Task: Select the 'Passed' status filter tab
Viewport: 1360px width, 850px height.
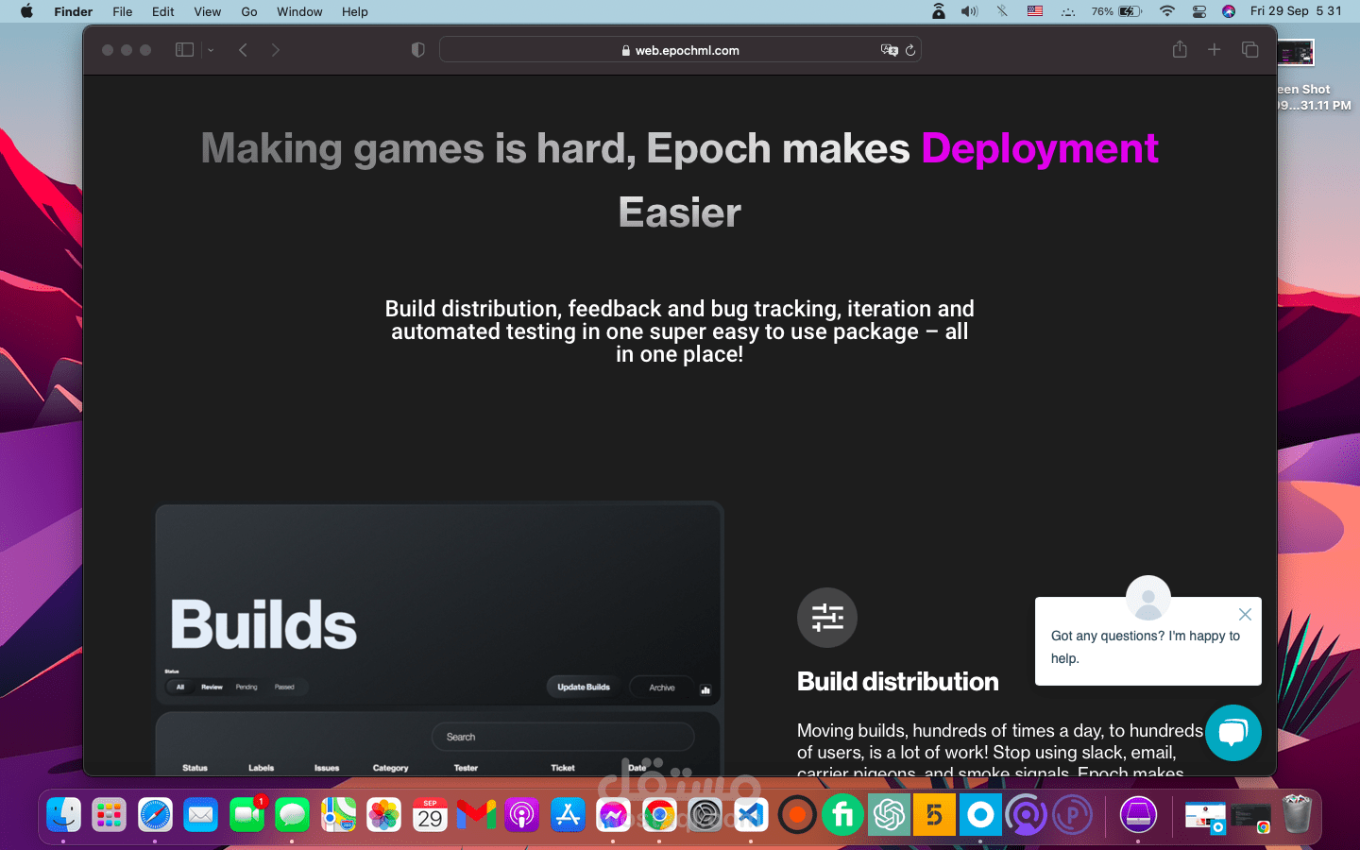Action: [284, 687]
